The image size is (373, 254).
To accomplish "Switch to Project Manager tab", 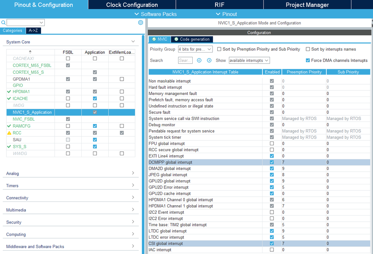I will pos(307,5).
